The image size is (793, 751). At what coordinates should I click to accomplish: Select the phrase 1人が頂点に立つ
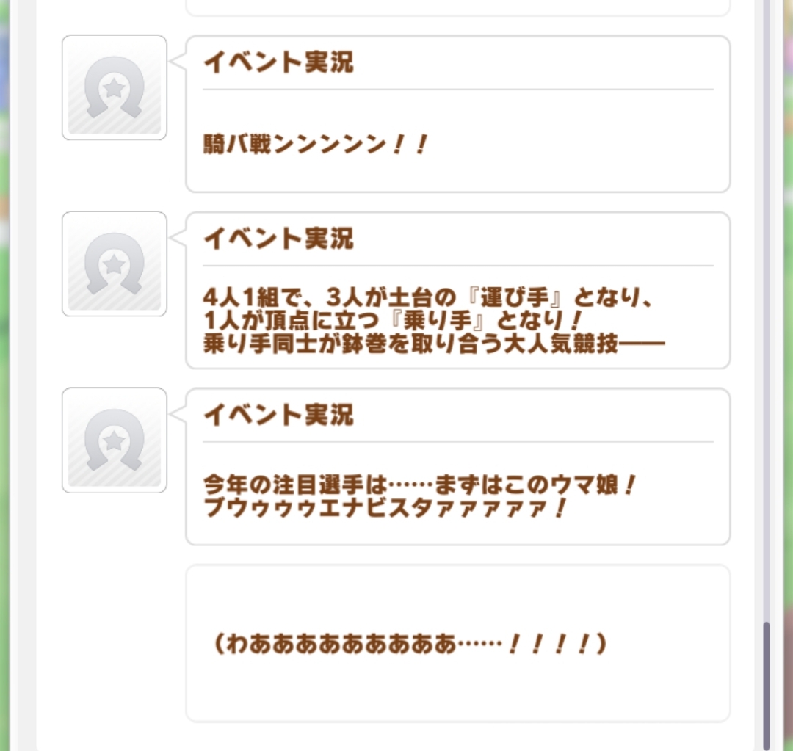coord(294,322)
